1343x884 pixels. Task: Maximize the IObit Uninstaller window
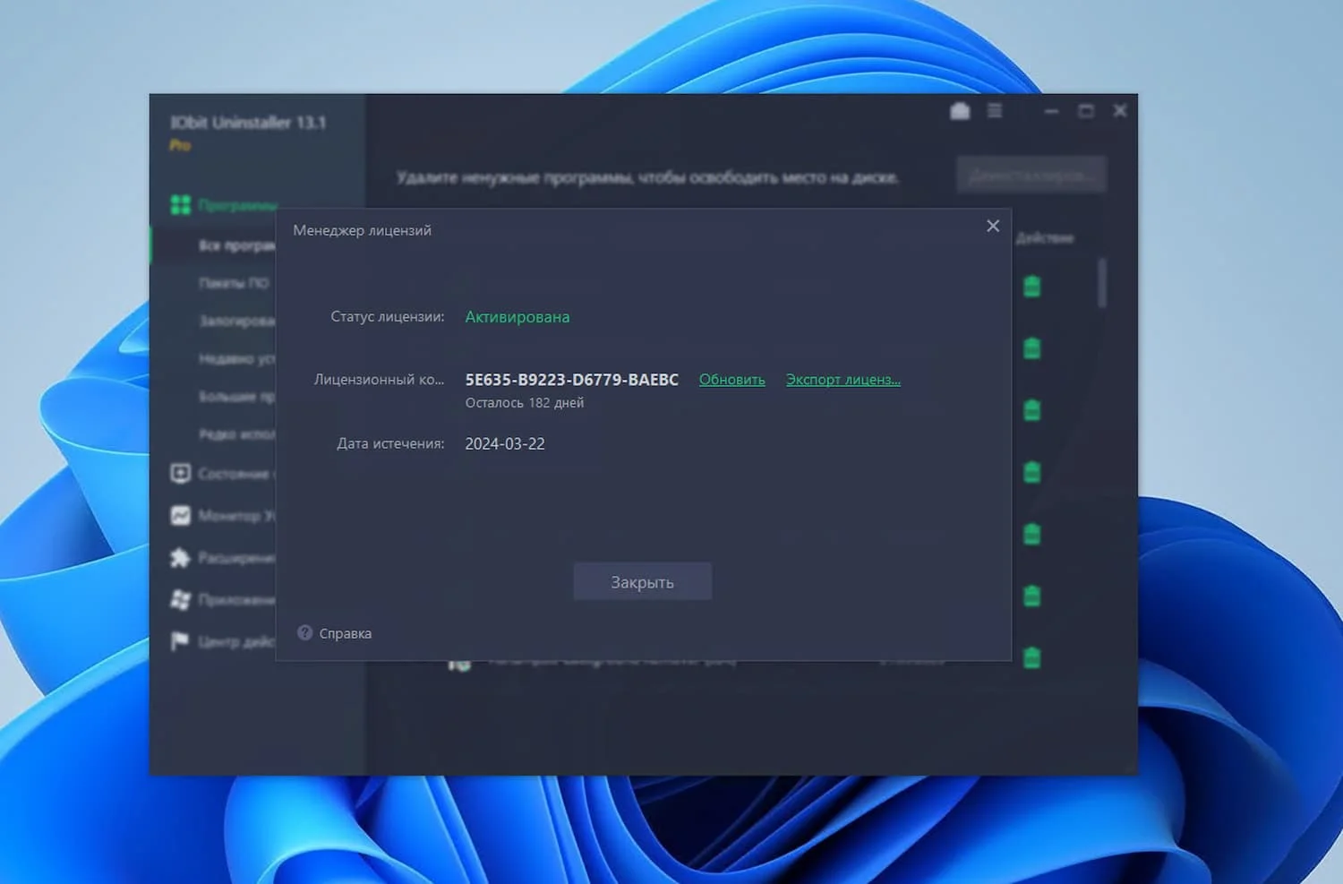point(1086,111)
